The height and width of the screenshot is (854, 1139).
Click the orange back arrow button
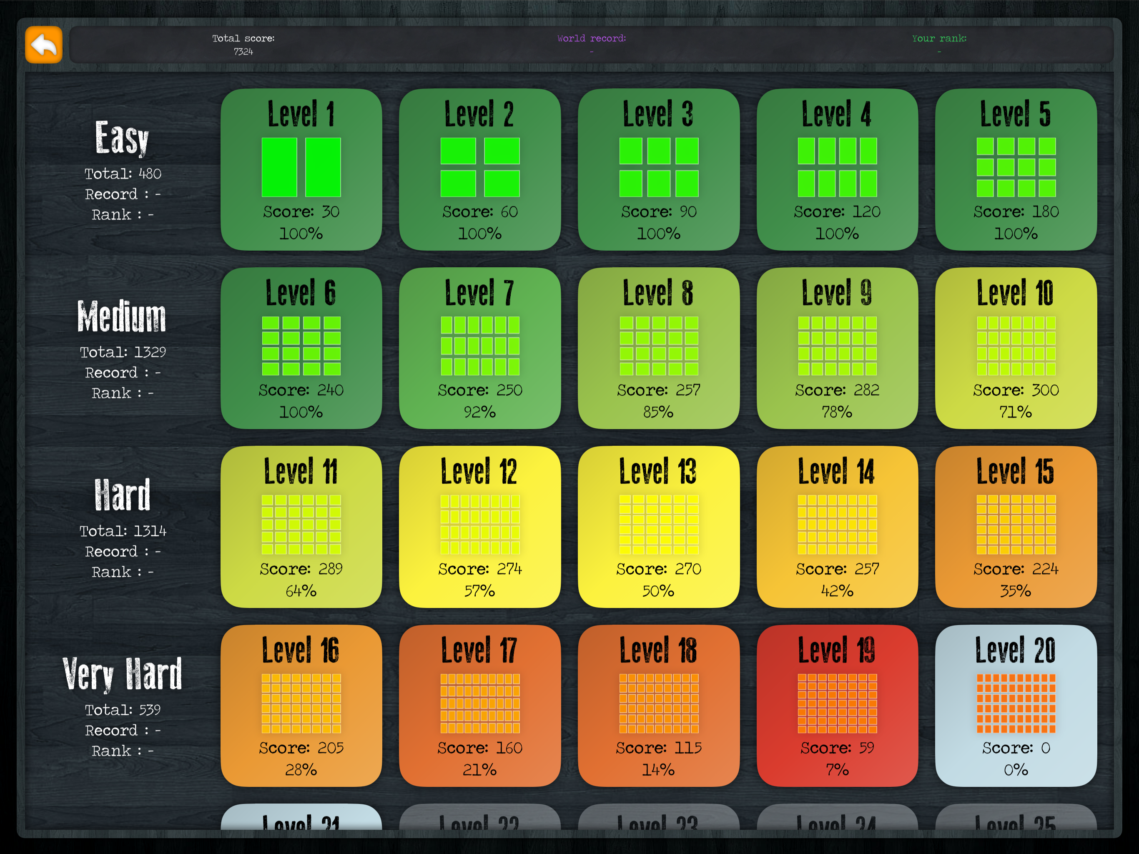44,45
